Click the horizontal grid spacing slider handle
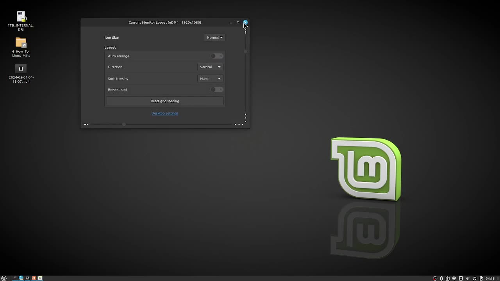This screenshot has width=500, height=281. [123, 124]
